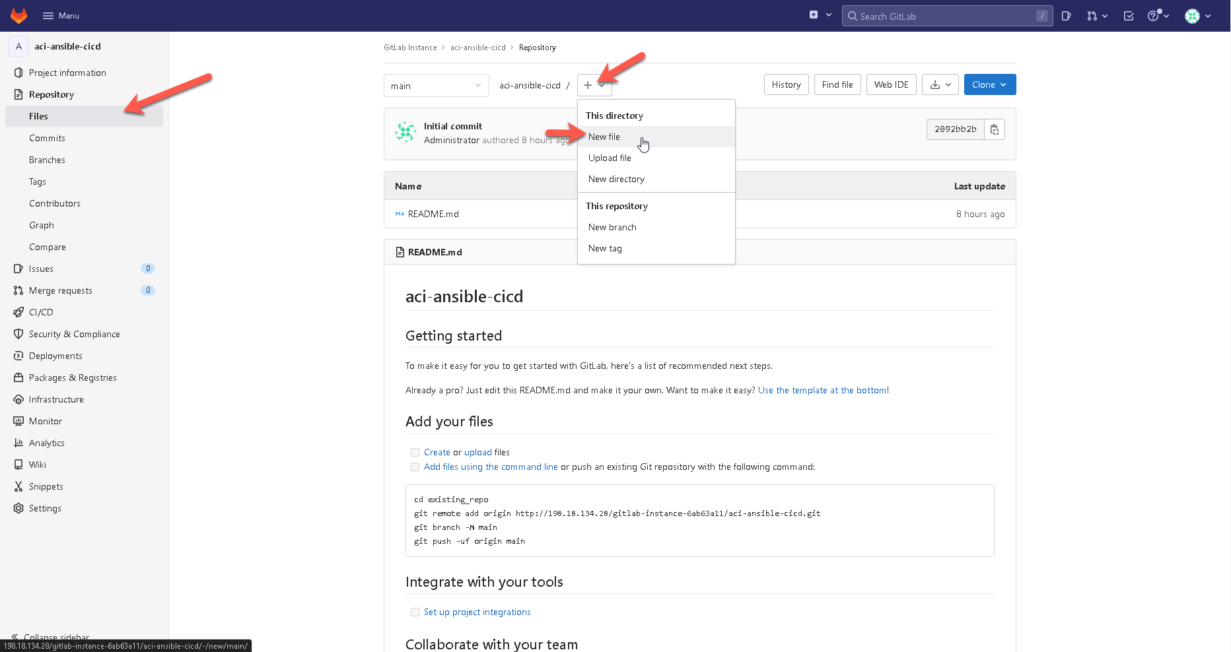Viewport: 1231px width, 652px height.
Task: Open the user avatar menu in top bar
Action: [x=1198, y=16]
